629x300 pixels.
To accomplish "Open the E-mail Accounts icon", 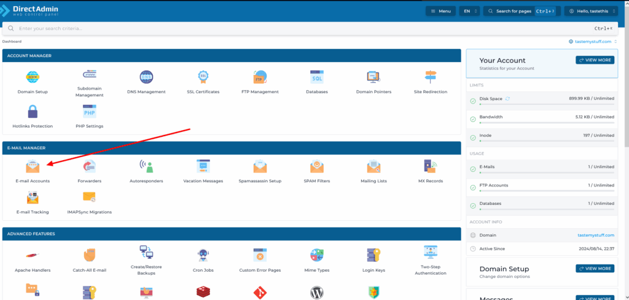I will click(x=33, y=166).
